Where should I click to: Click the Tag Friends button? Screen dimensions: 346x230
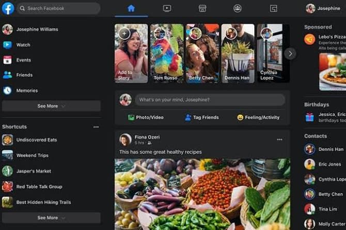[201, 118]
